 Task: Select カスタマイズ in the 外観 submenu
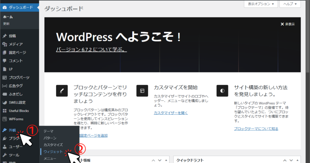pyautogui.click(x=53, y=145)
